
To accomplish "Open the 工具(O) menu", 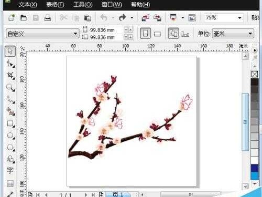I will [x=83, y=4].
